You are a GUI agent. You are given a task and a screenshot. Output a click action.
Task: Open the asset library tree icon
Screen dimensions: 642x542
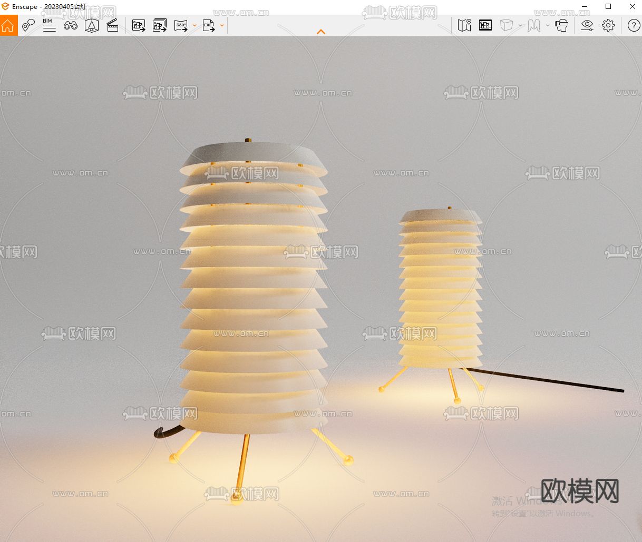pos(92,25)
